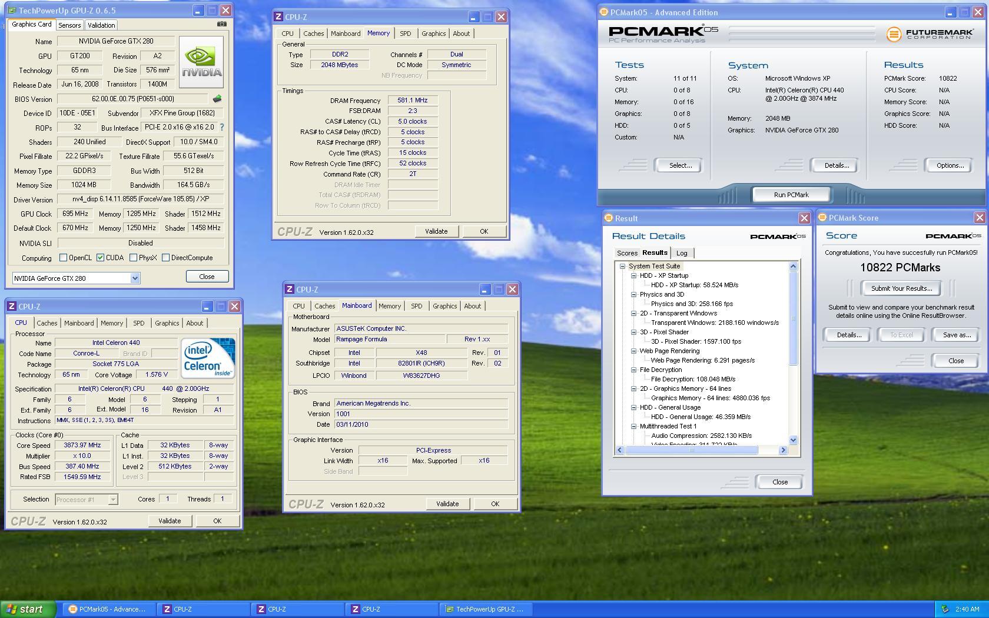Click the Run PCMark button
This screenshot has height=618, width=989.
(791, 195)
